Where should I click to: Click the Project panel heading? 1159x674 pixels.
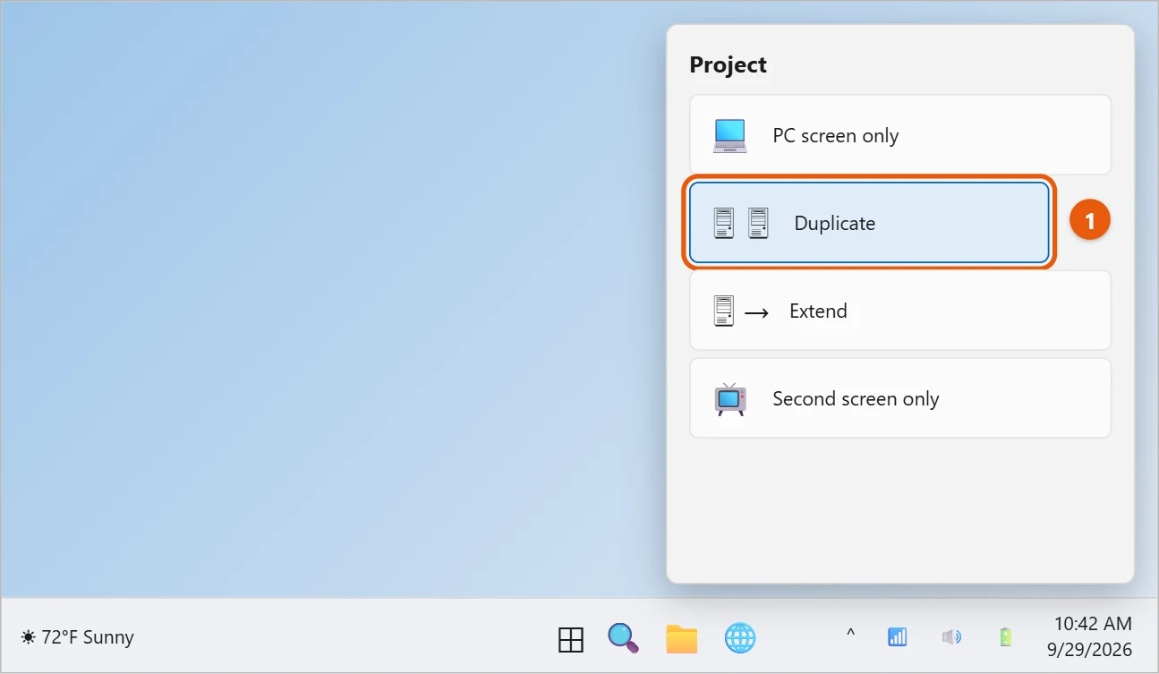click(x=728, y=65)
